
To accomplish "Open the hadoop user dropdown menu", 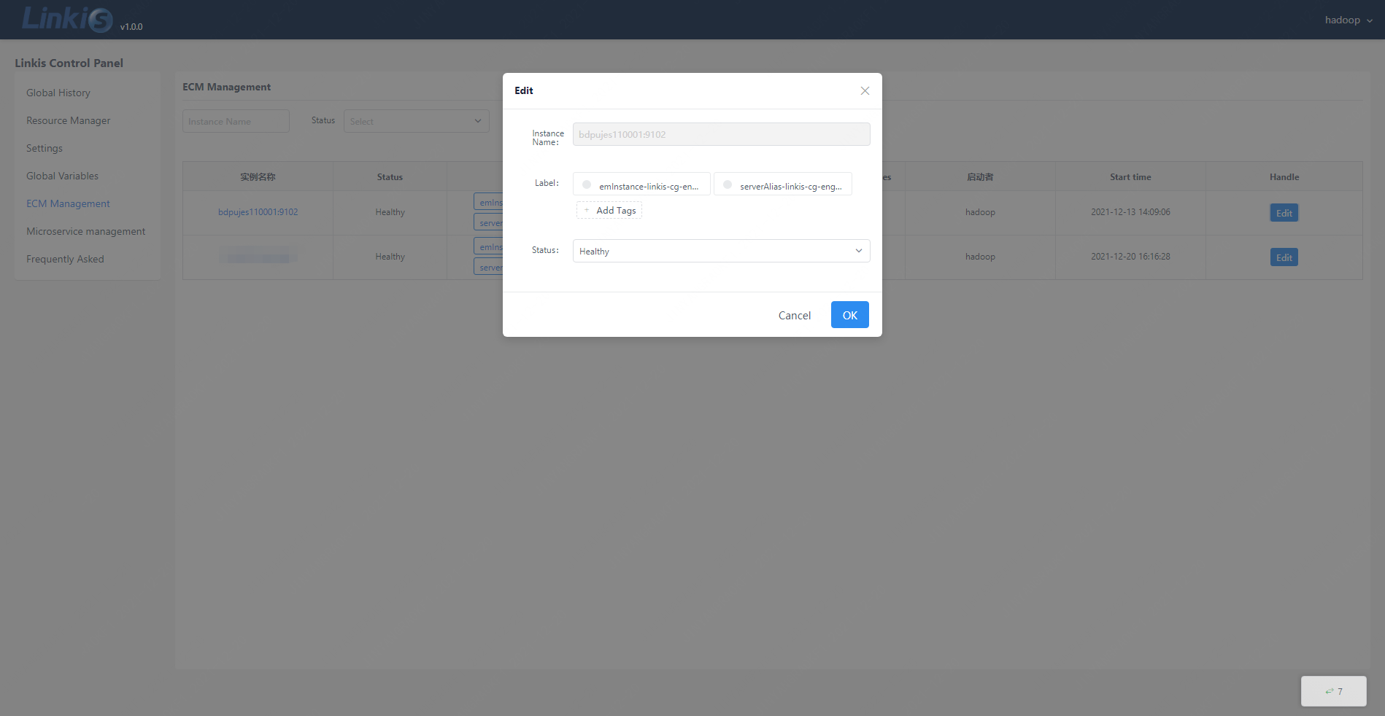I will [x=1348, y=20].
